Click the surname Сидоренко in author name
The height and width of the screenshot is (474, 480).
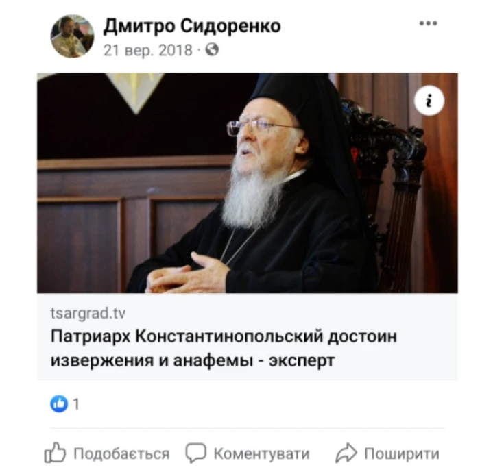click(x=230, y=26)
